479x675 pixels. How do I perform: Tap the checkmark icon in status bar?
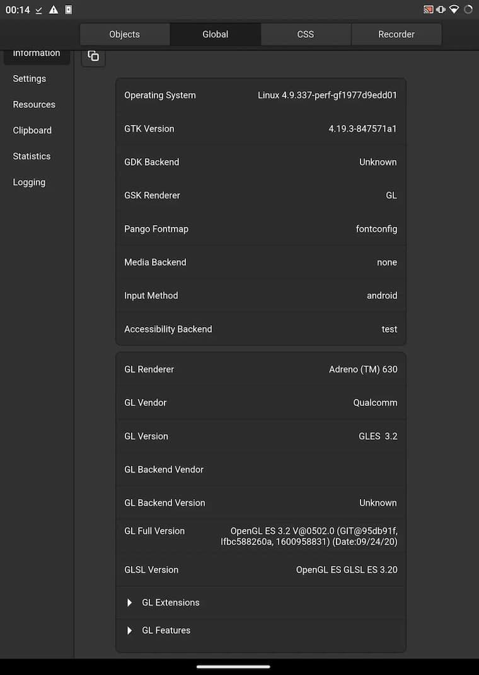coord(39,9)
